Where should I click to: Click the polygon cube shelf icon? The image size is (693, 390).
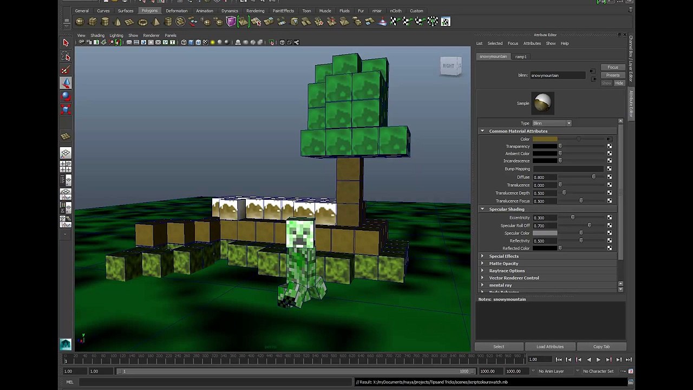tap(93, 22)
